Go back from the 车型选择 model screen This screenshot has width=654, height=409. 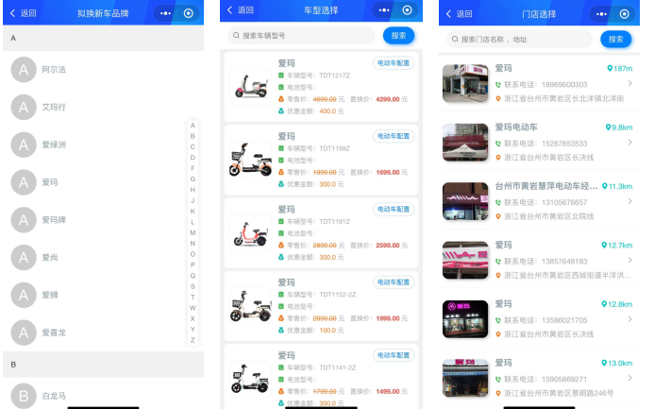click(x=241, y=10)
